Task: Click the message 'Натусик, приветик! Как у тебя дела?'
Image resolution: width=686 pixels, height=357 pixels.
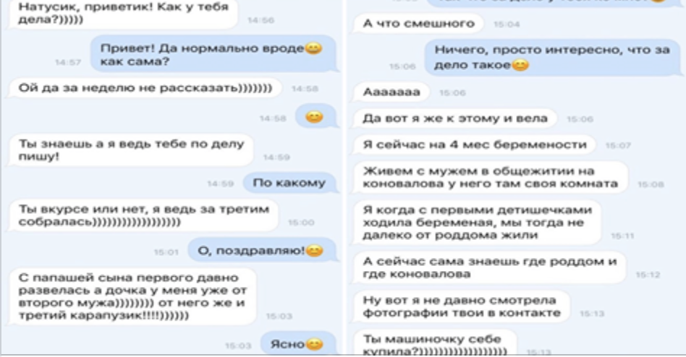Action: pyautogui.click(x=123, y=13)
